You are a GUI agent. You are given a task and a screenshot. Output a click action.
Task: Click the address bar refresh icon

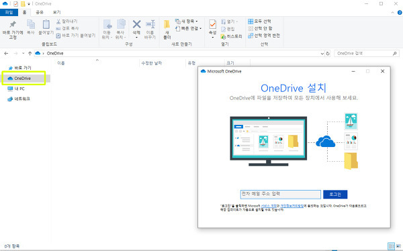click(x=328, y=54)
